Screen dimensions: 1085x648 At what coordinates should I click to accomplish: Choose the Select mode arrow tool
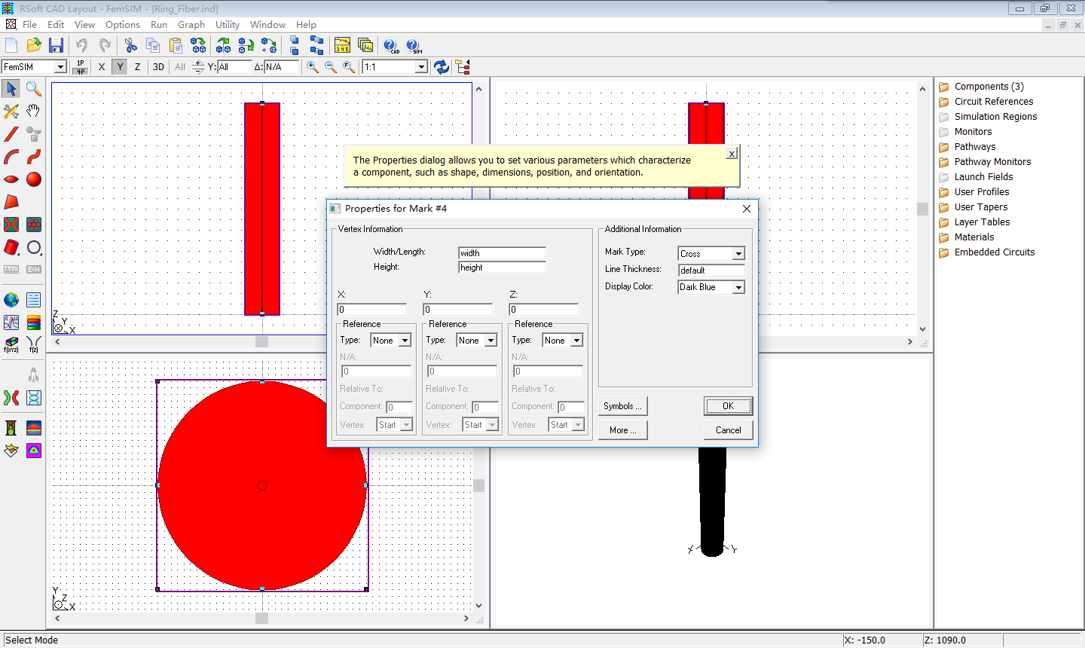coord(11,89)
